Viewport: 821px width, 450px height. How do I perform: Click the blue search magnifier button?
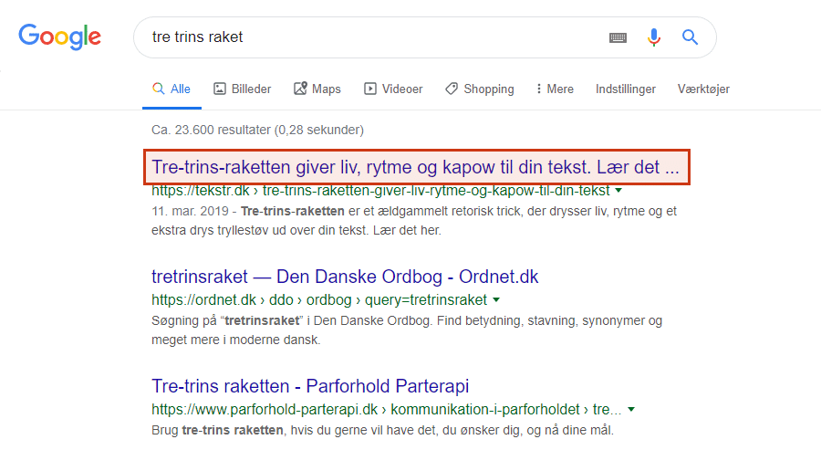690,37
